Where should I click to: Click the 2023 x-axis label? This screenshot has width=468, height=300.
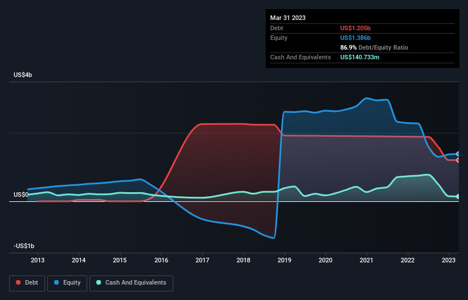pyautogui.click(x=448, y=260)
